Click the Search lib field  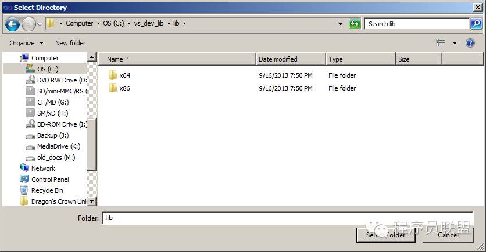[x=417, y=24]
